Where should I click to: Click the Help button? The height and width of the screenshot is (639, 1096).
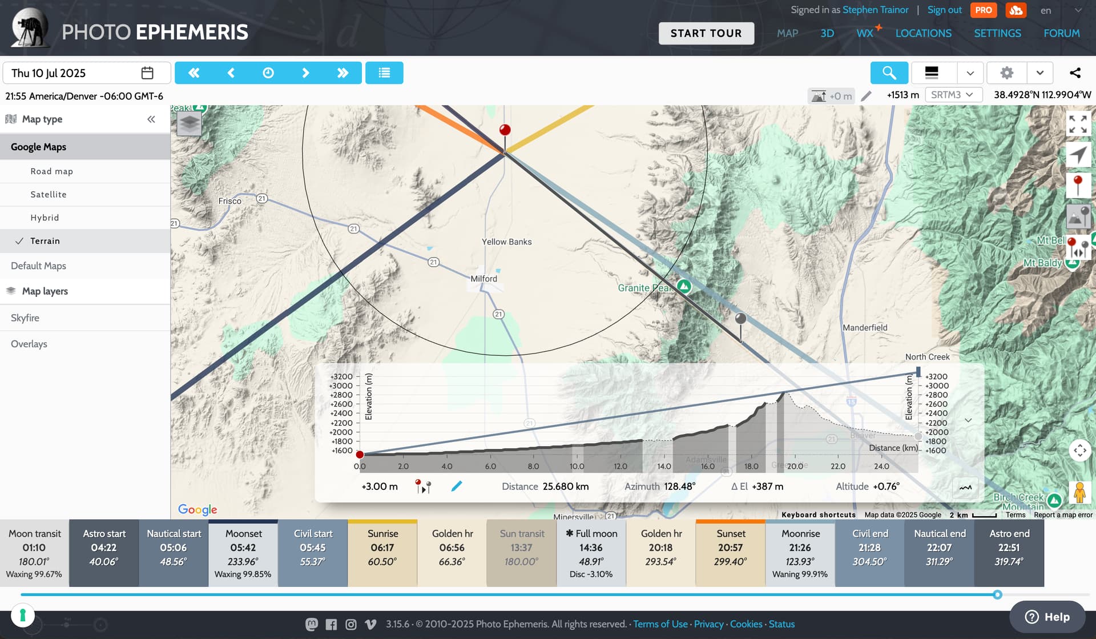[1047, 617]
